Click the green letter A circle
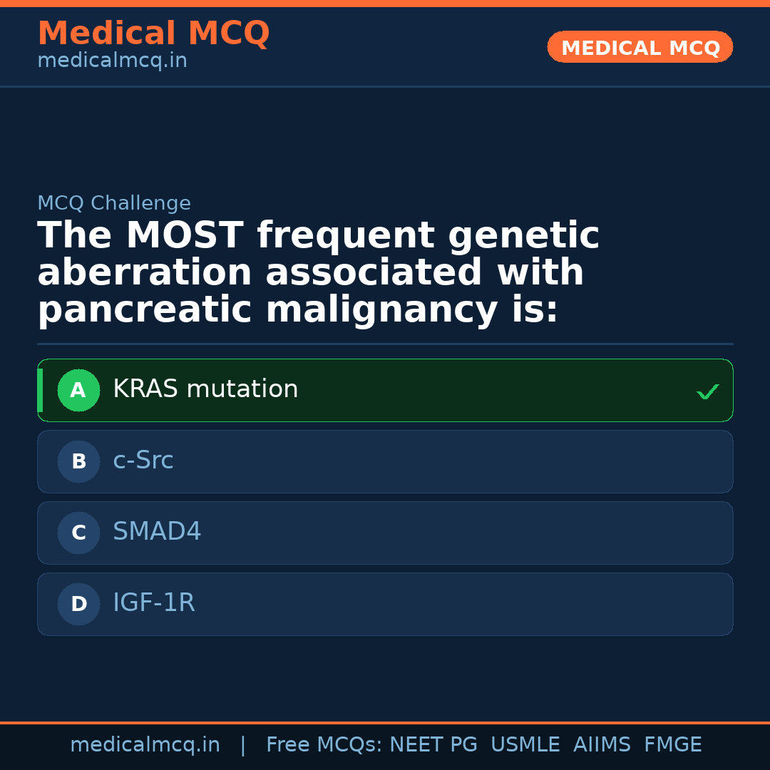Viewport: 770px width, 770px height. [78, 390]
